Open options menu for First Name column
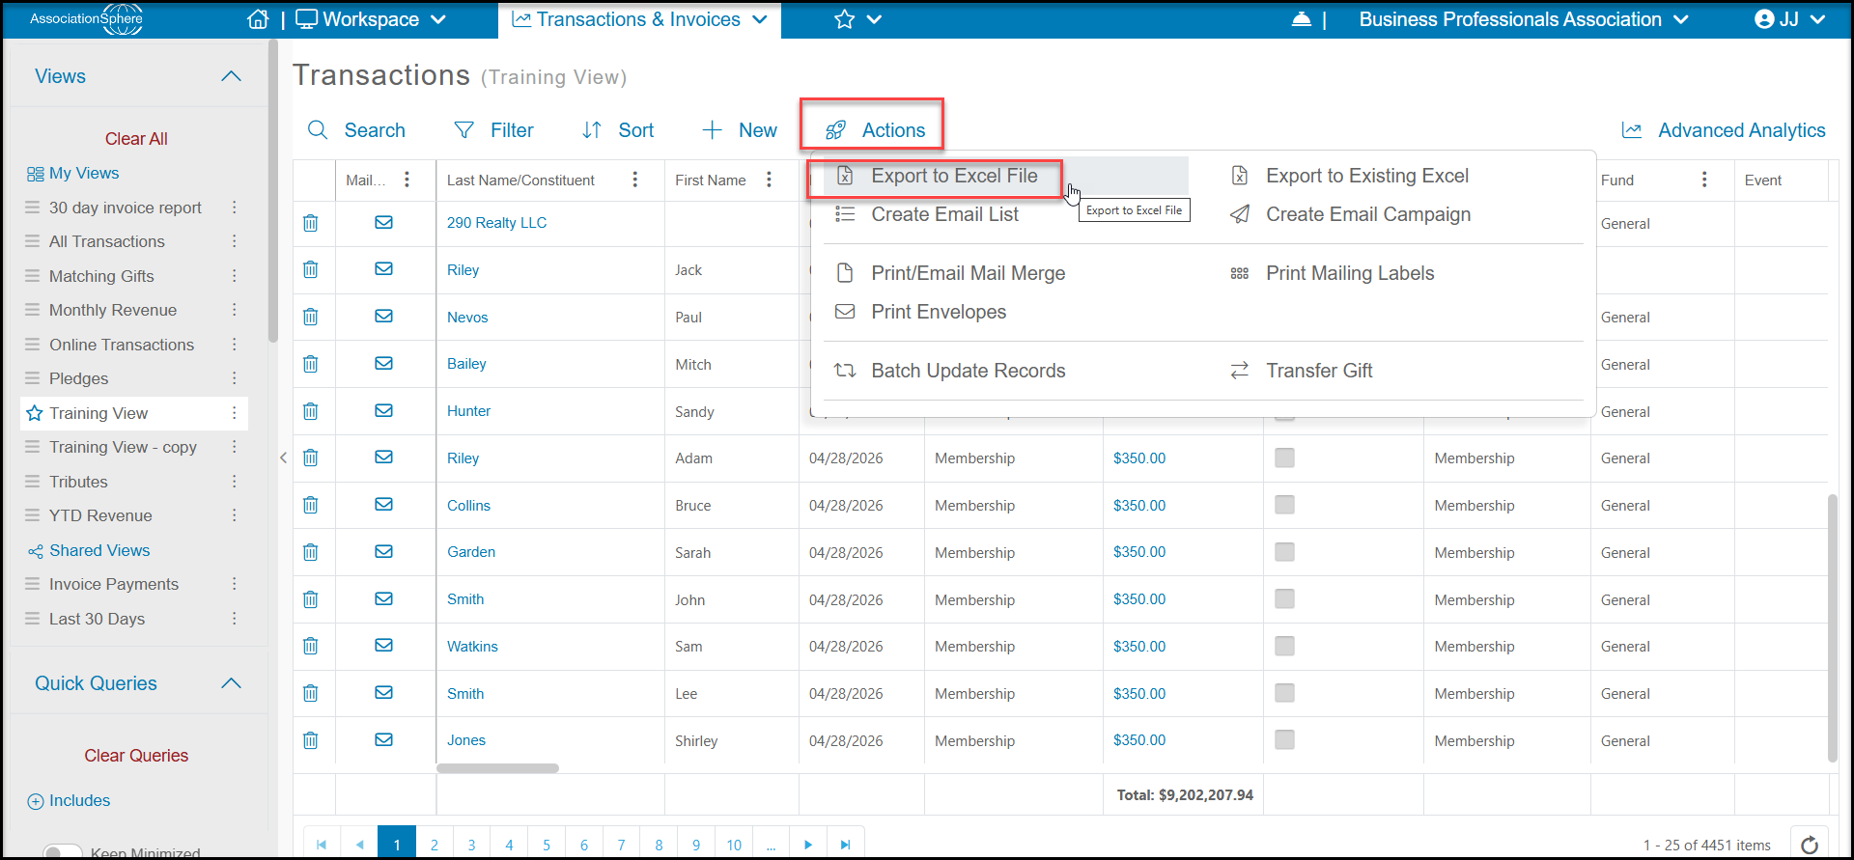1854x860 pixels. (x=769, y=180)
